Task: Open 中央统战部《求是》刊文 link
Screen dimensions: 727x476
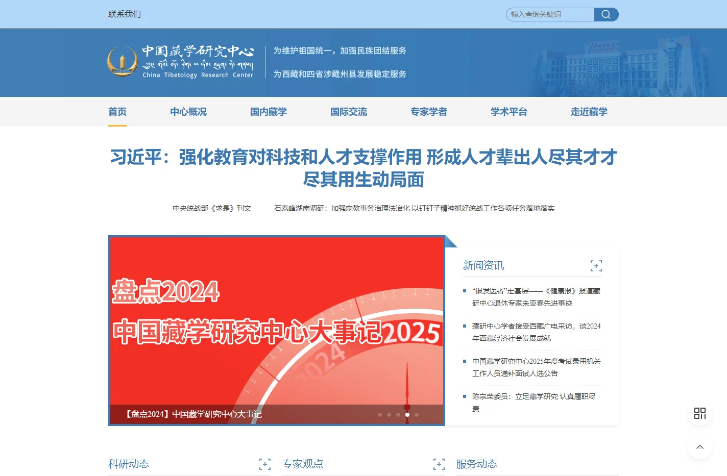Action: click(212, 208)
